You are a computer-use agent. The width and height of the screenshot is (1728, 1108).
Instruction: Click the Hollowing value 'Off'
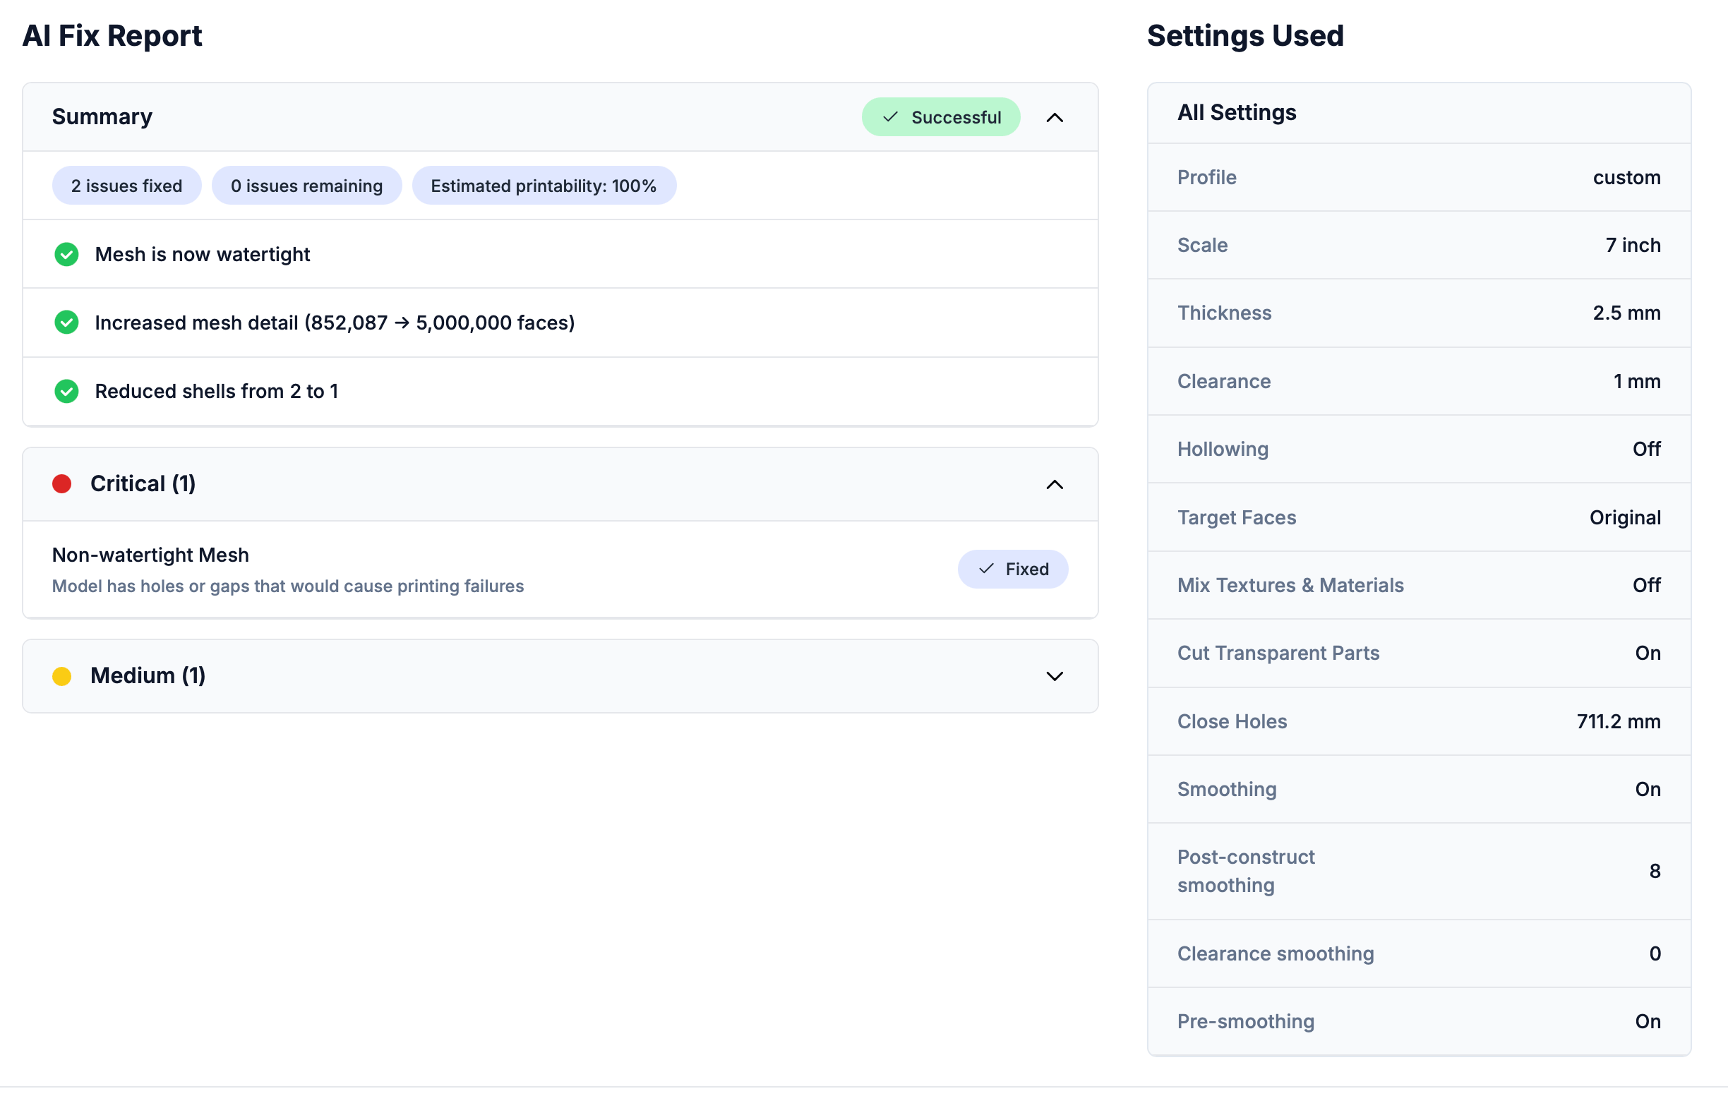pyautogui.click(x=1647, y=449)
